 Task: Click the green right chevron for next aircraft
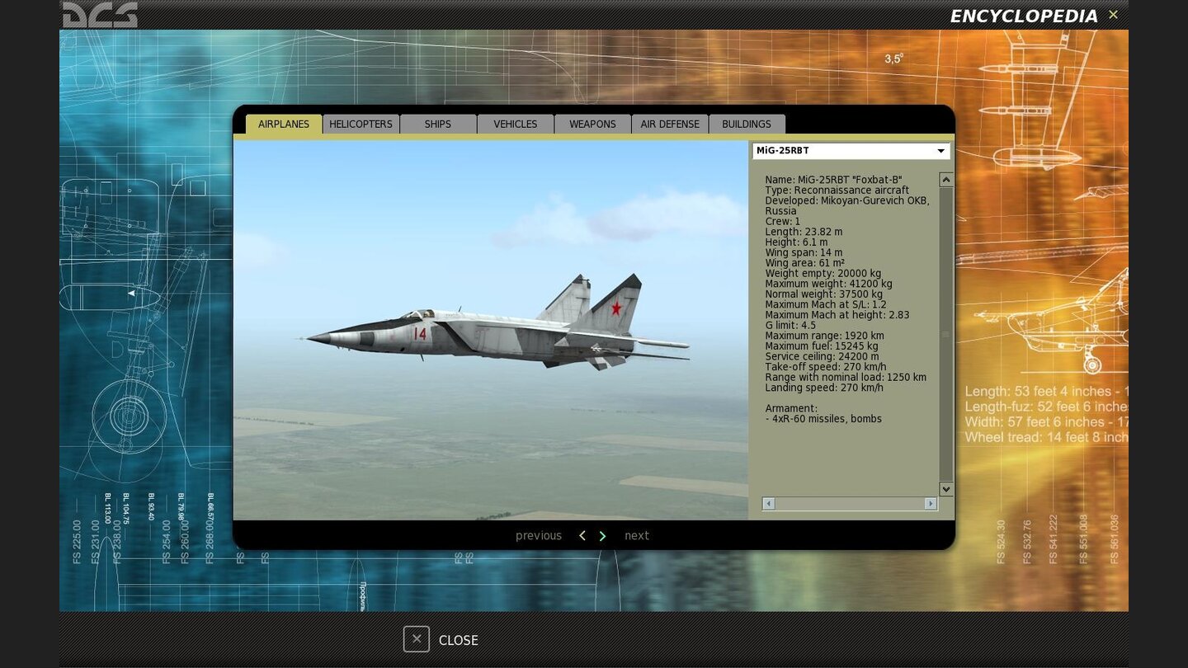602,536
